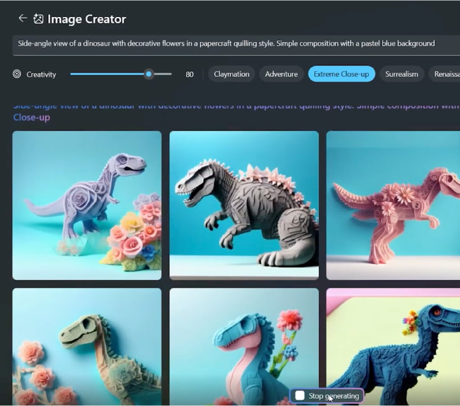Click the Creativity slider handle
460x406 pixels.
coord(149,74)
